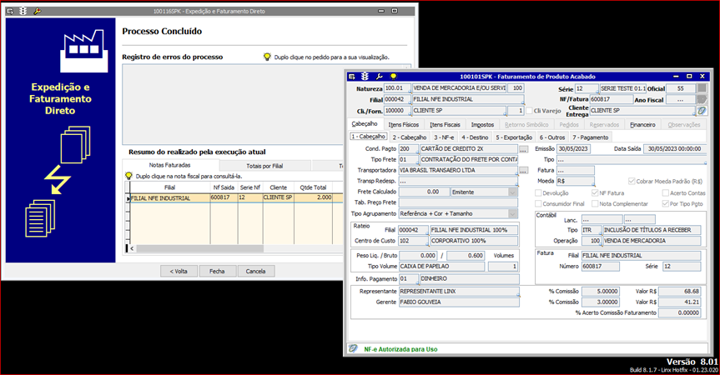720x375 pixels.
Task: Click the ellipsis button beside Cond. Pagto
Action: pyautogui.click(x=523, y=149)
